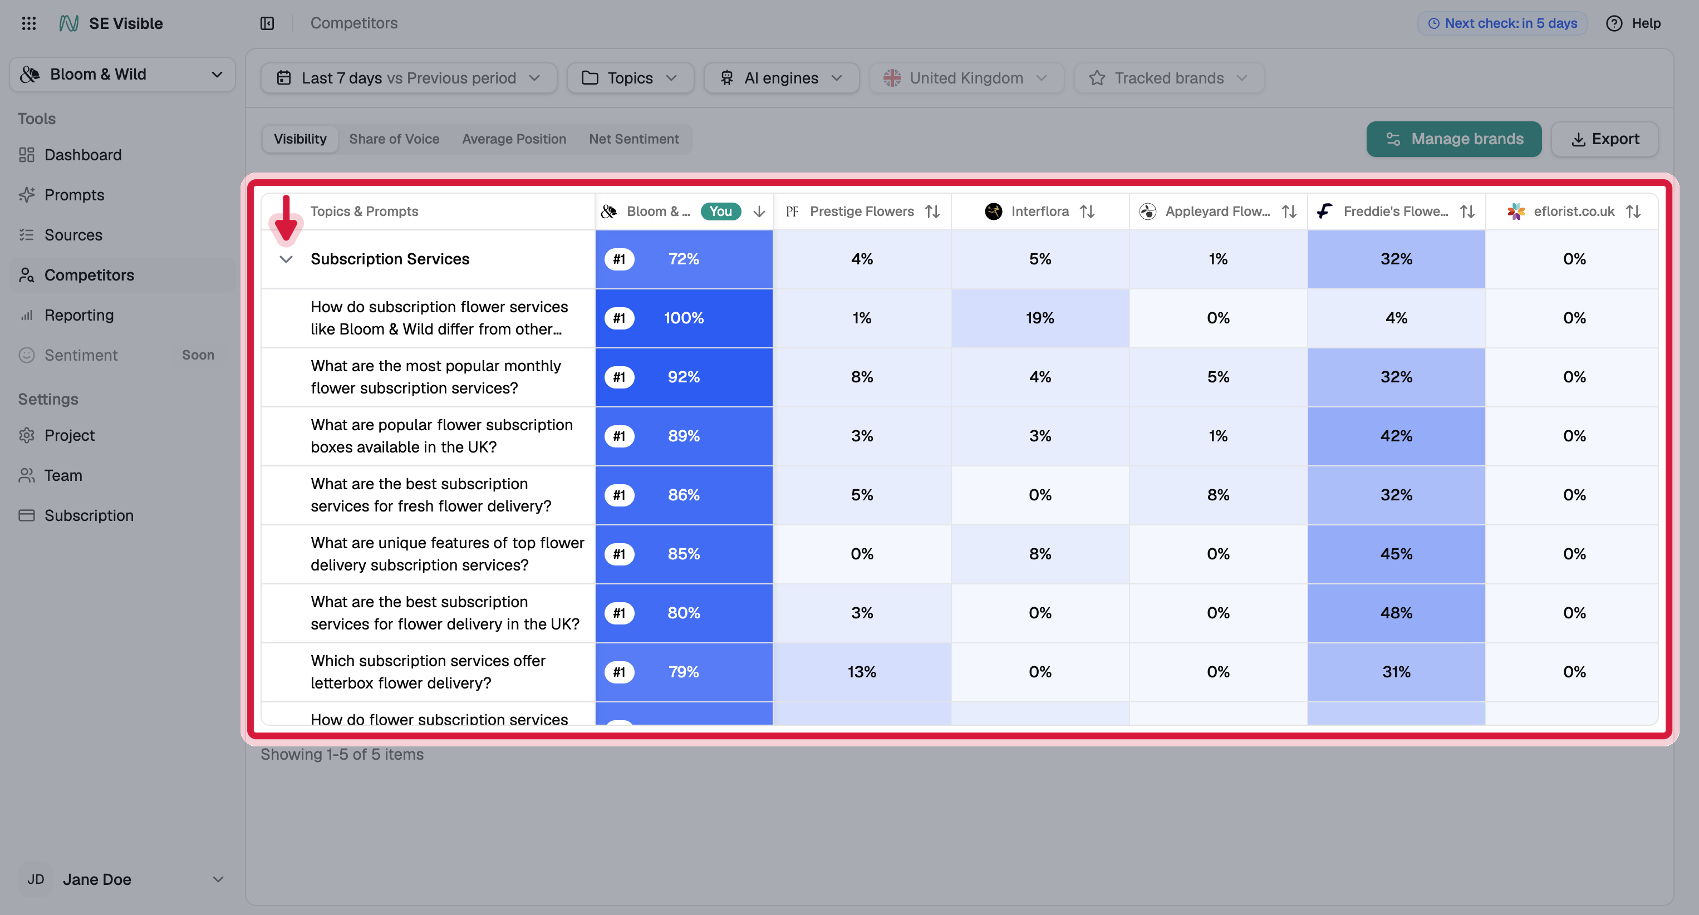Go to Prompts in the sidebar

[122, 195]
